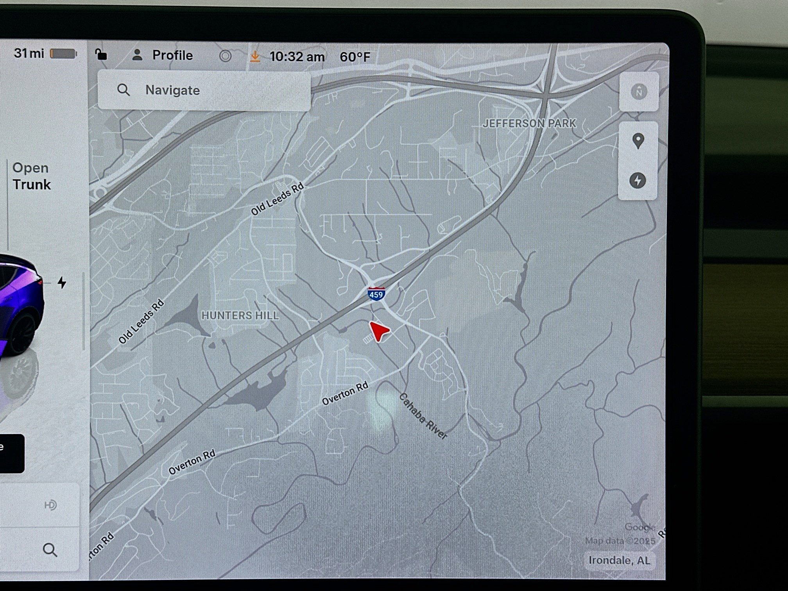Viewport: 788px width, 591px height.
Task: Tap the profile person silhouette icon
Action: [137, 55]
